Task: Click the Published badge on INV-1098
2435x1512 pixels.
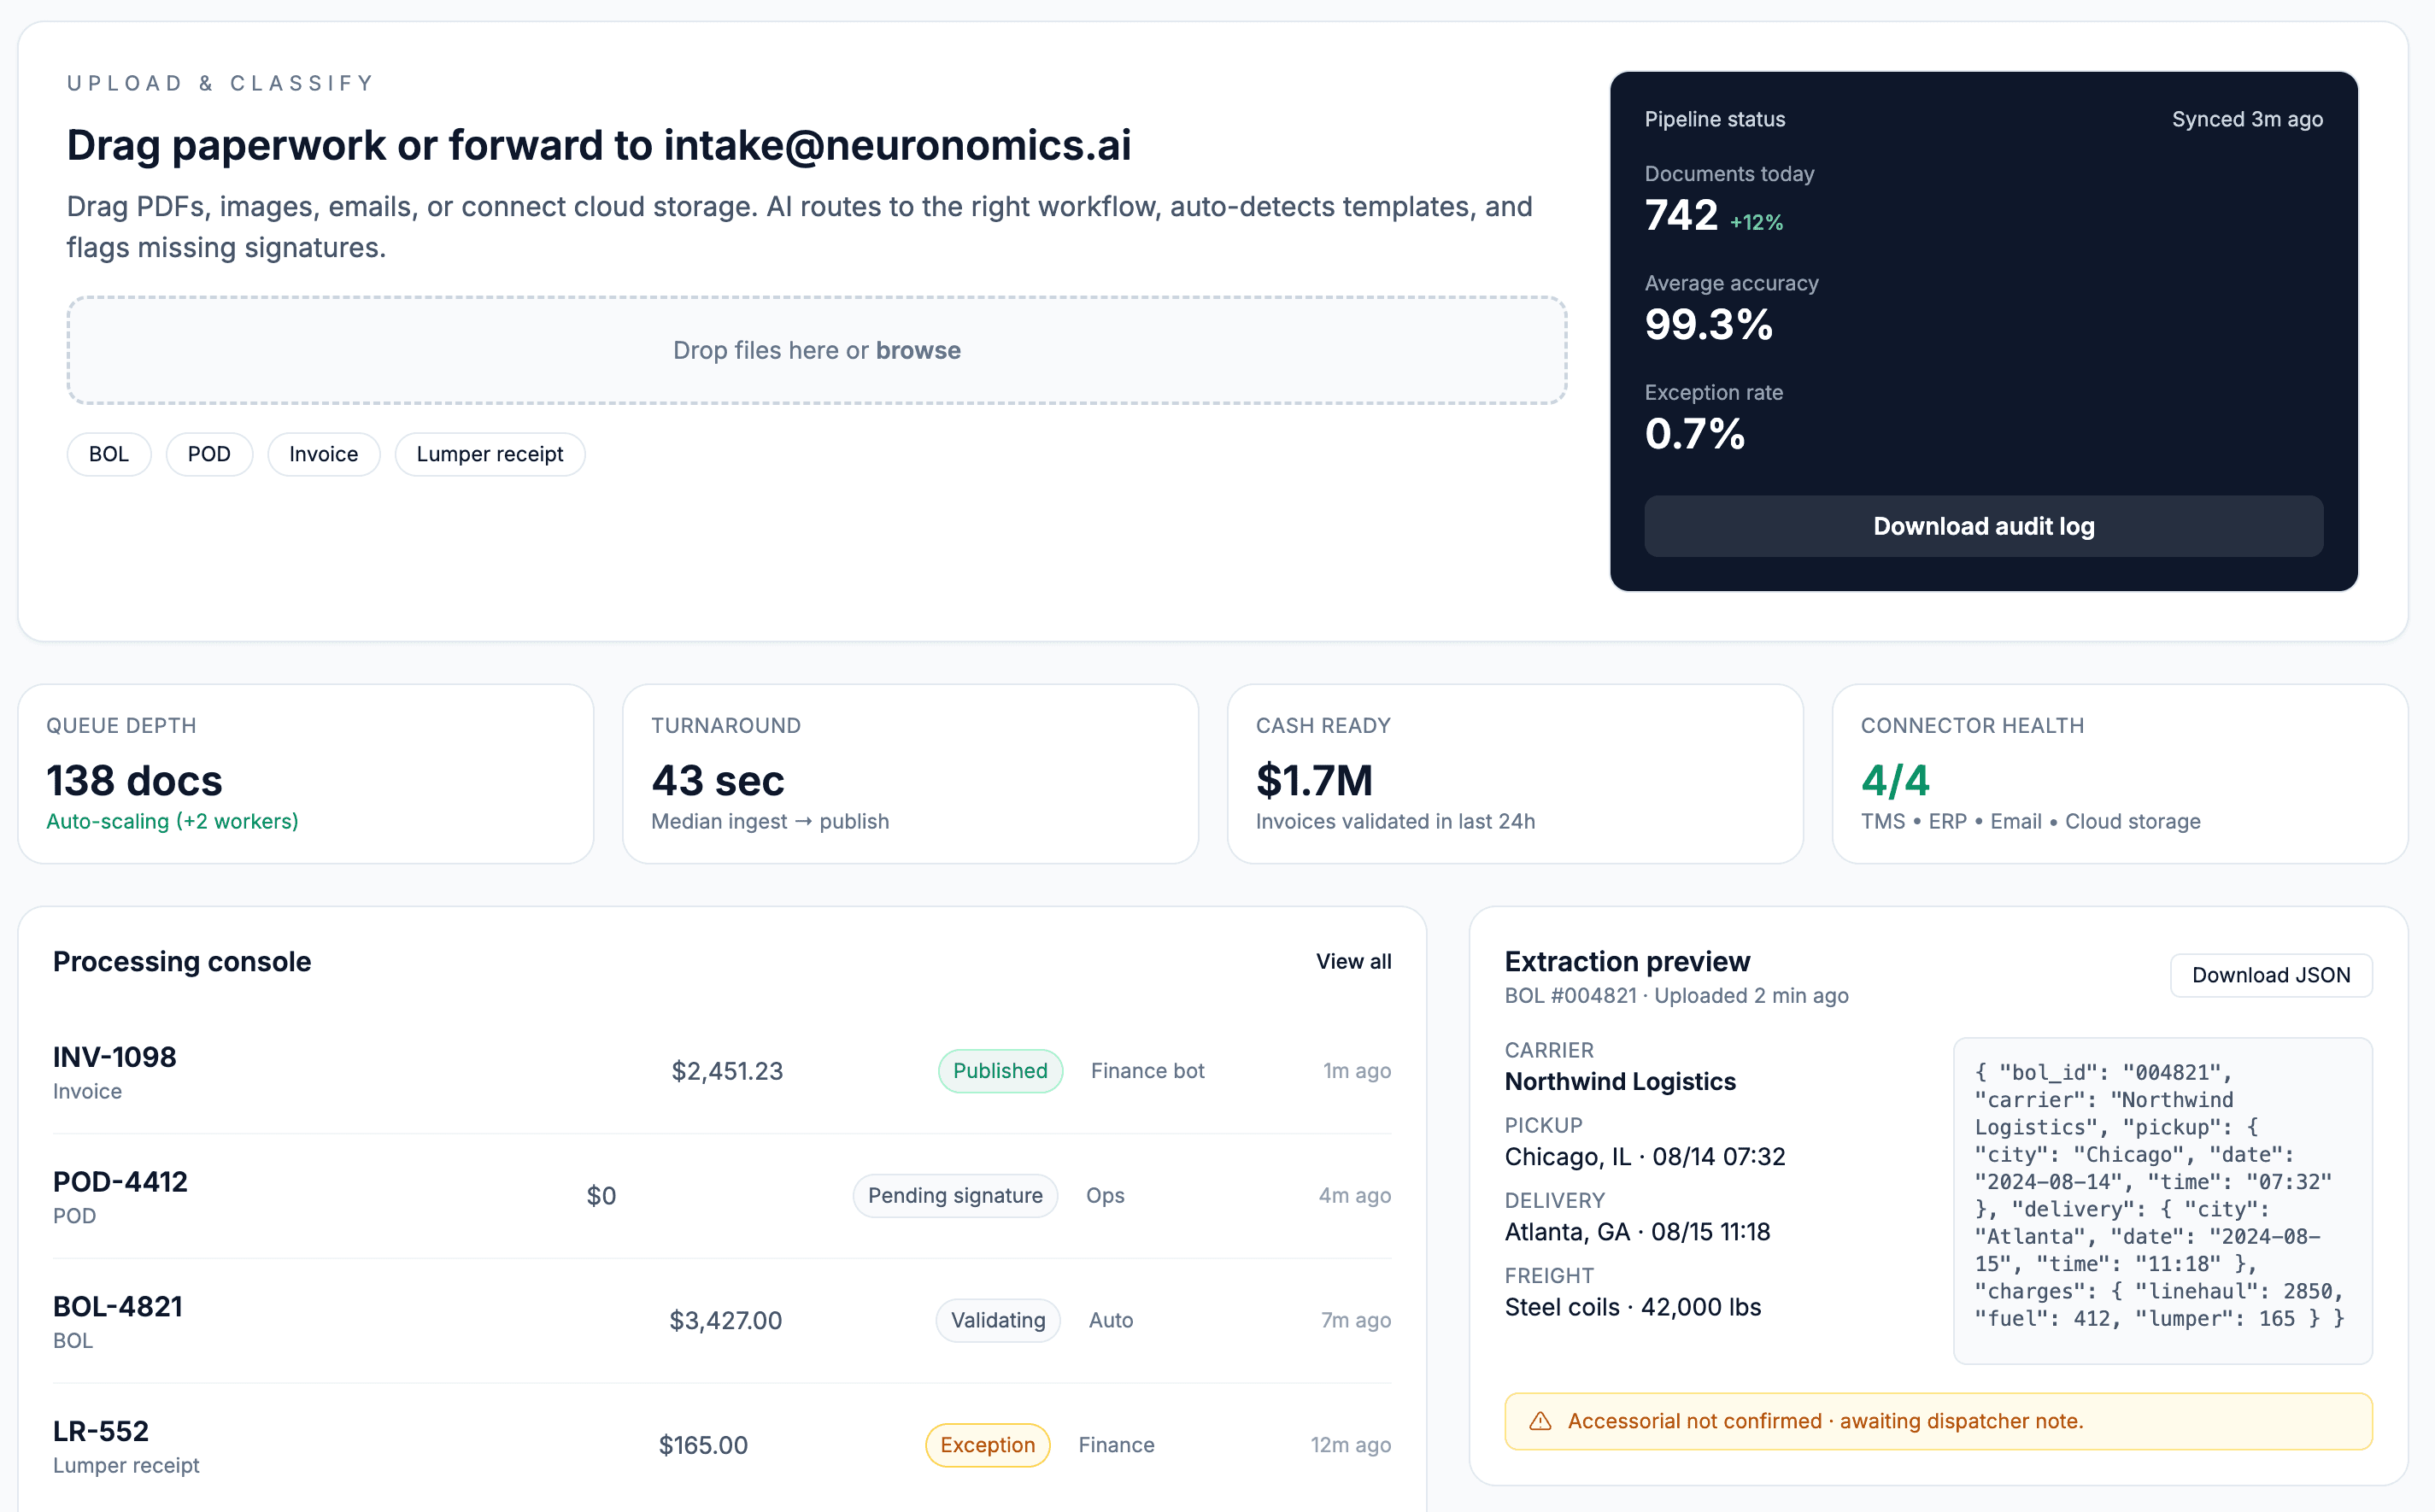Action: pos(1000,1070)
